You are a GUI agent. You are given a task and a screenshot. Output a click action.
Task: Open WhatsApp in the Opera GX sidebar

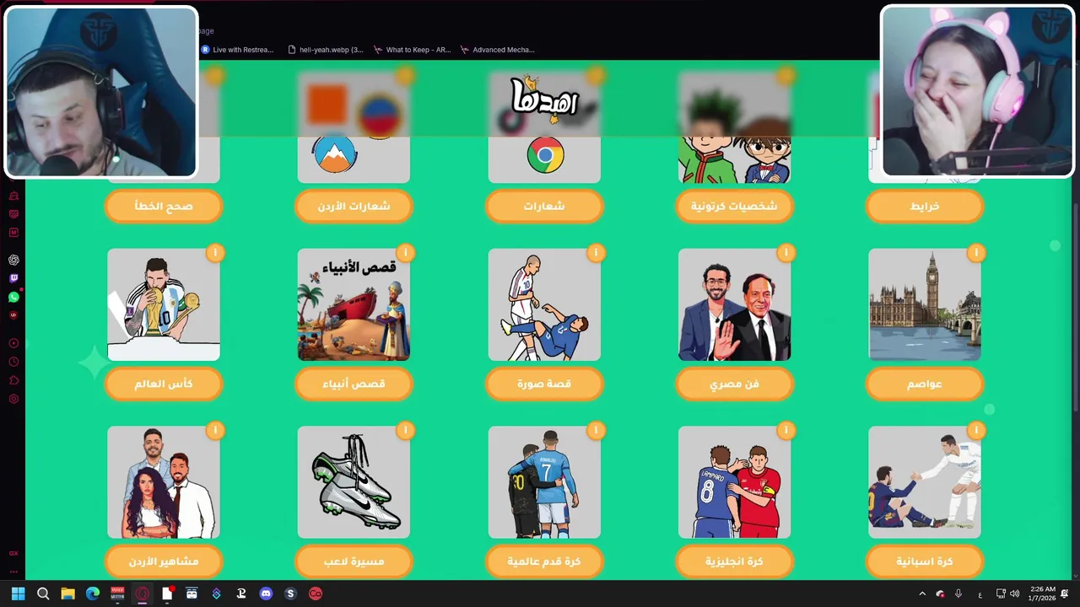click(13, 297)
